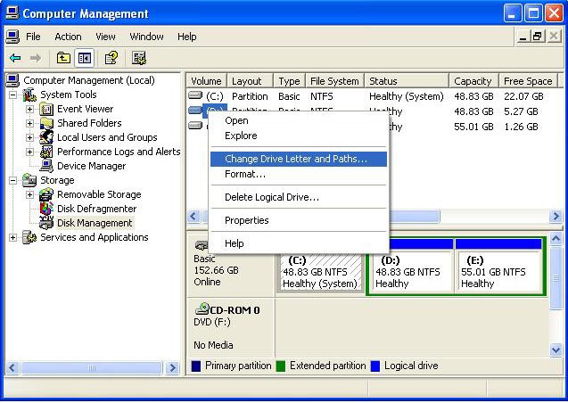The height and width of the screenshot is (403, 568).
Task: Choose Delete Logical Drive... option
Action: click(x=299, y=197)
